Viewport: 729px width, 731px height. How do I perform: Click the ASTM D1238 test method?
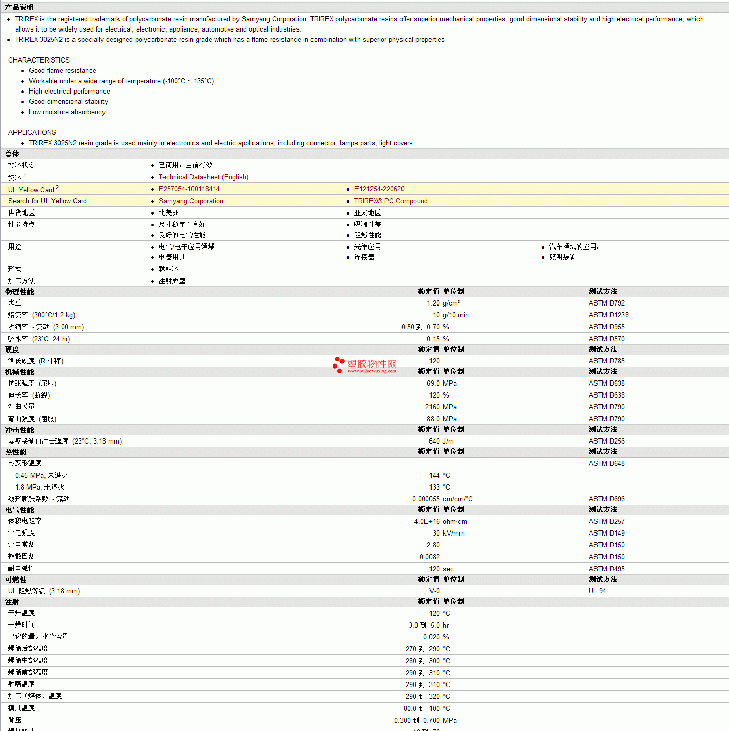pyautogui.click(x=608, y=315)
